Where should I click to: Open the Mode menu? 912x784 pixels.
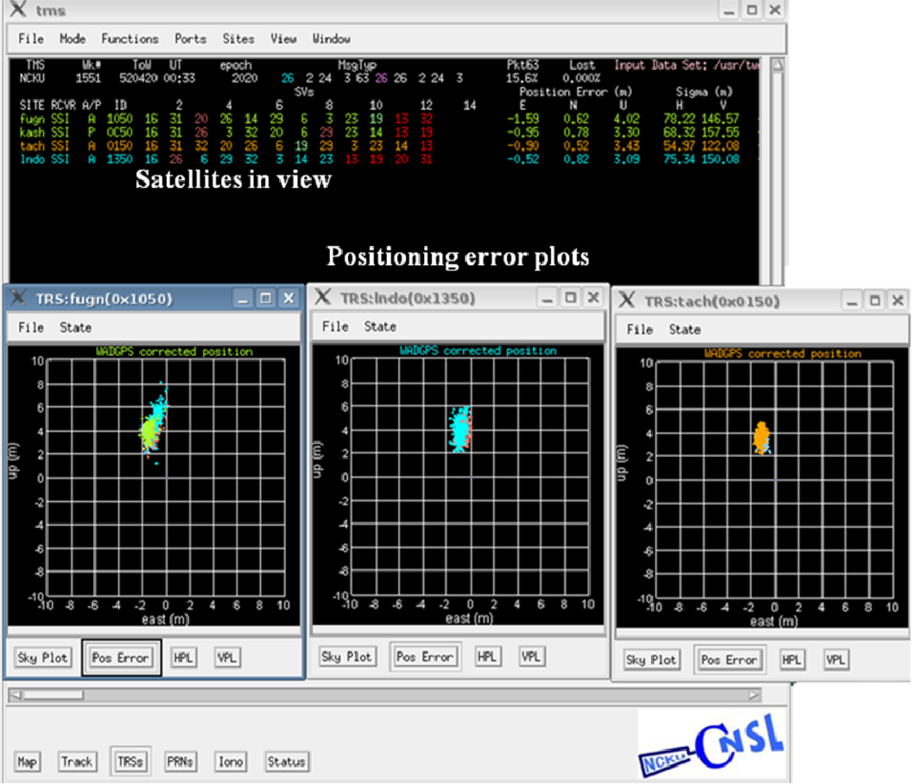coord(72,38)
